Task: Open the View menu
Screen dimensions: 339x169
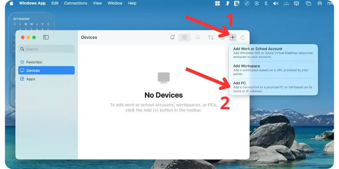Action: 97,3
